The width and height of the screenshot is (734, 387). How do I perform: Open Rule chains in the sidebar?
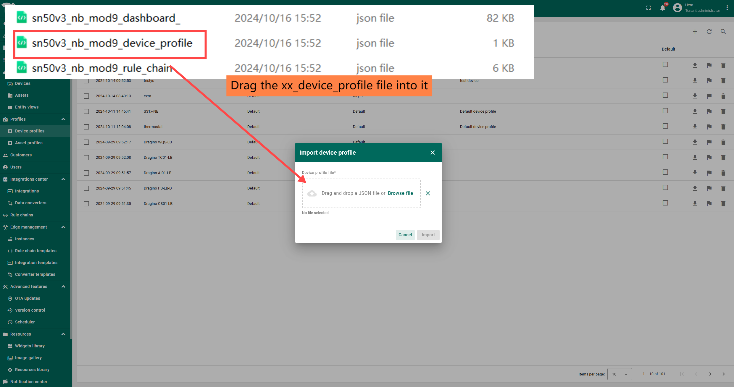click(x=22, y=215)
